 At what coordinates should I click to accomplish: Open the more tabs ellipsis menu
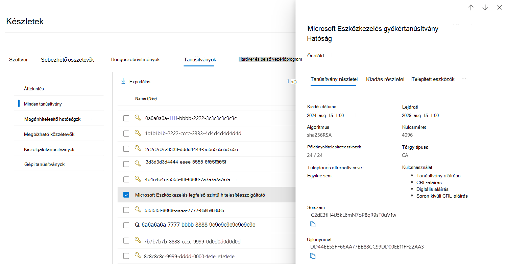464,79
